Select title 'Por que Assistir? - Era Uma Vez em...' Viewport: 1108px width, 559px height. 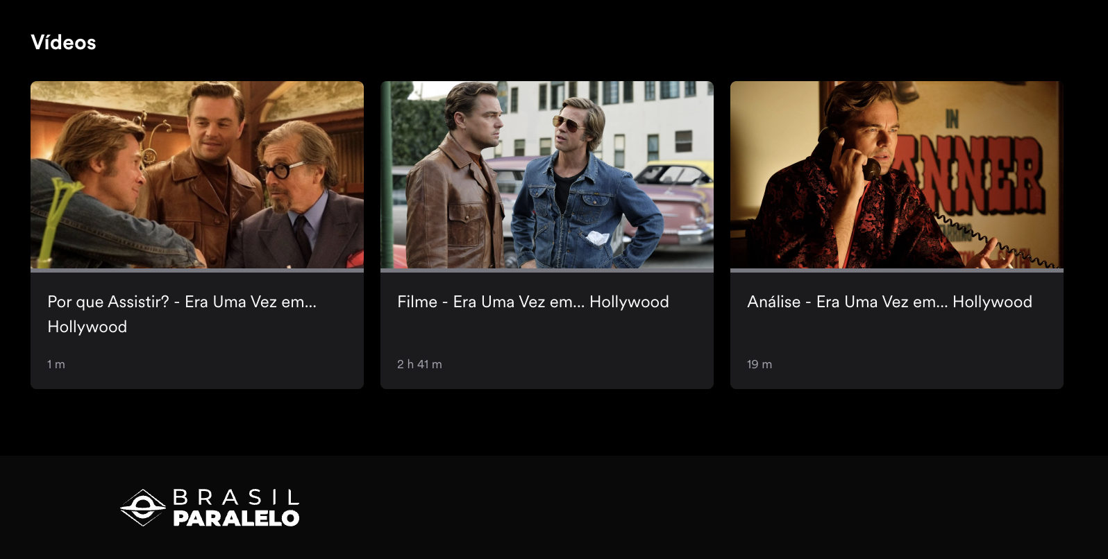tap(182, 302)
